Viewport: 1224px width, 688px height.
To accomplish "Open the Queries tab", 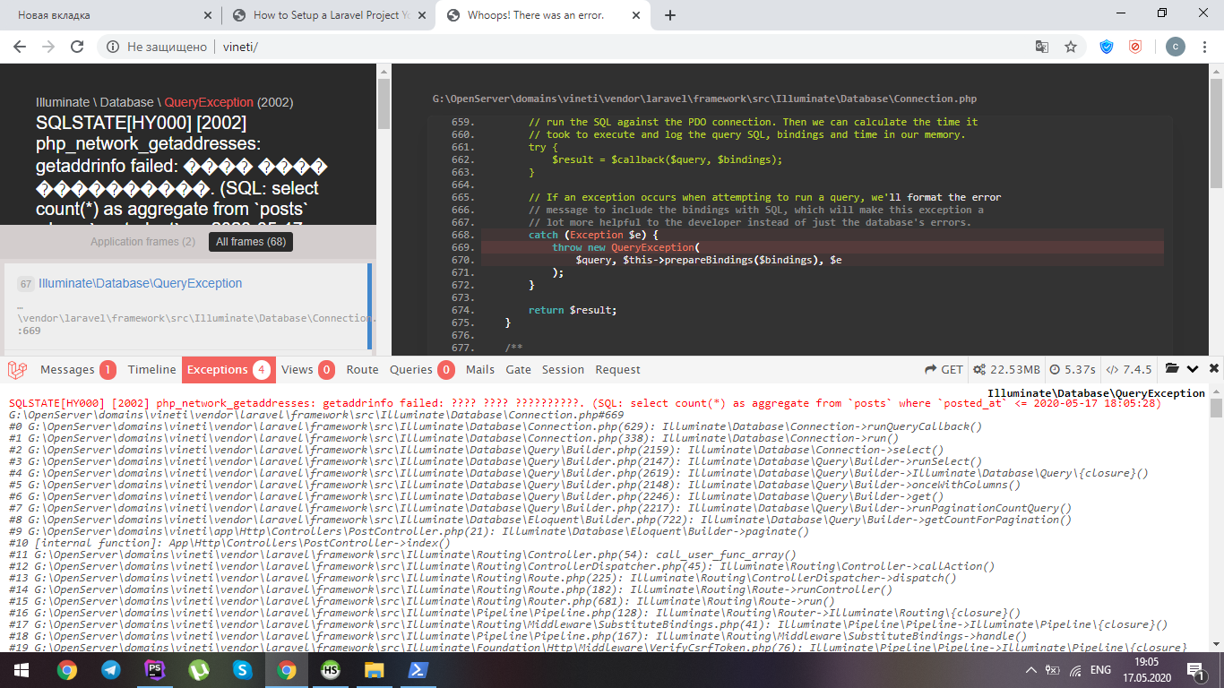I will pyautogui.click(x=422, y=369).
